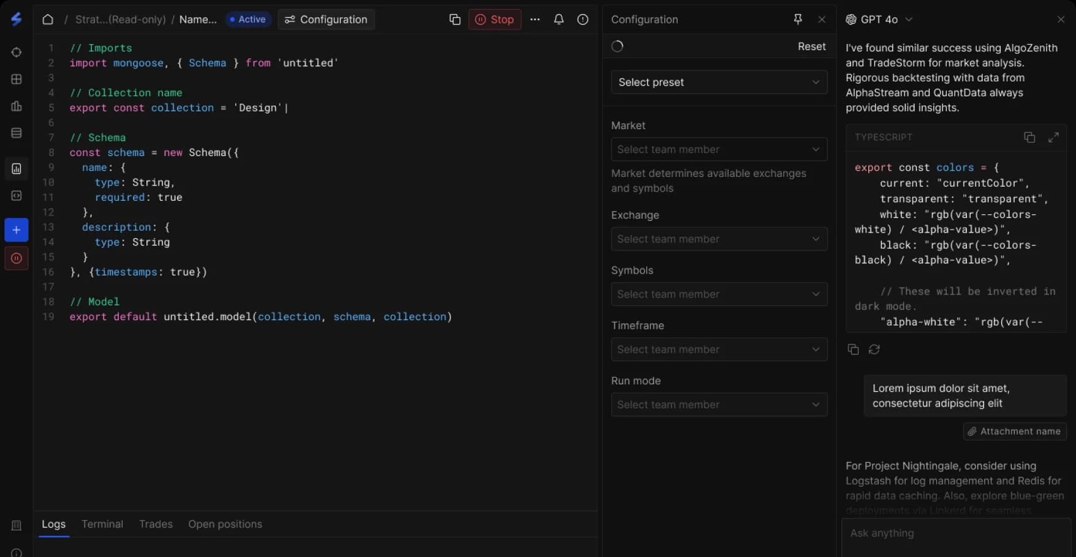Copy the TypeScript code block
Image resolution: width=1076 pixels, height=557 pixels.
point(1029,137)
